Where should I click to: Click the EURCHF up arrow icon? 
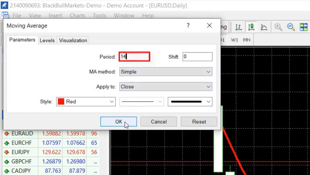tap(7, 143)
